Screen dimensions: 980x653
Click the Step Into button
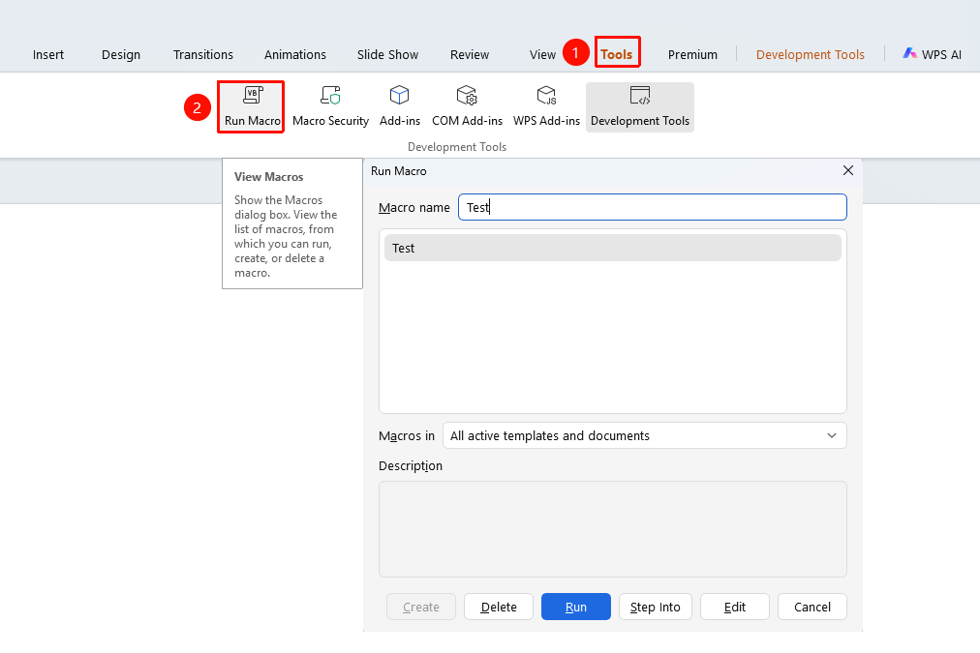coord(655,607)
